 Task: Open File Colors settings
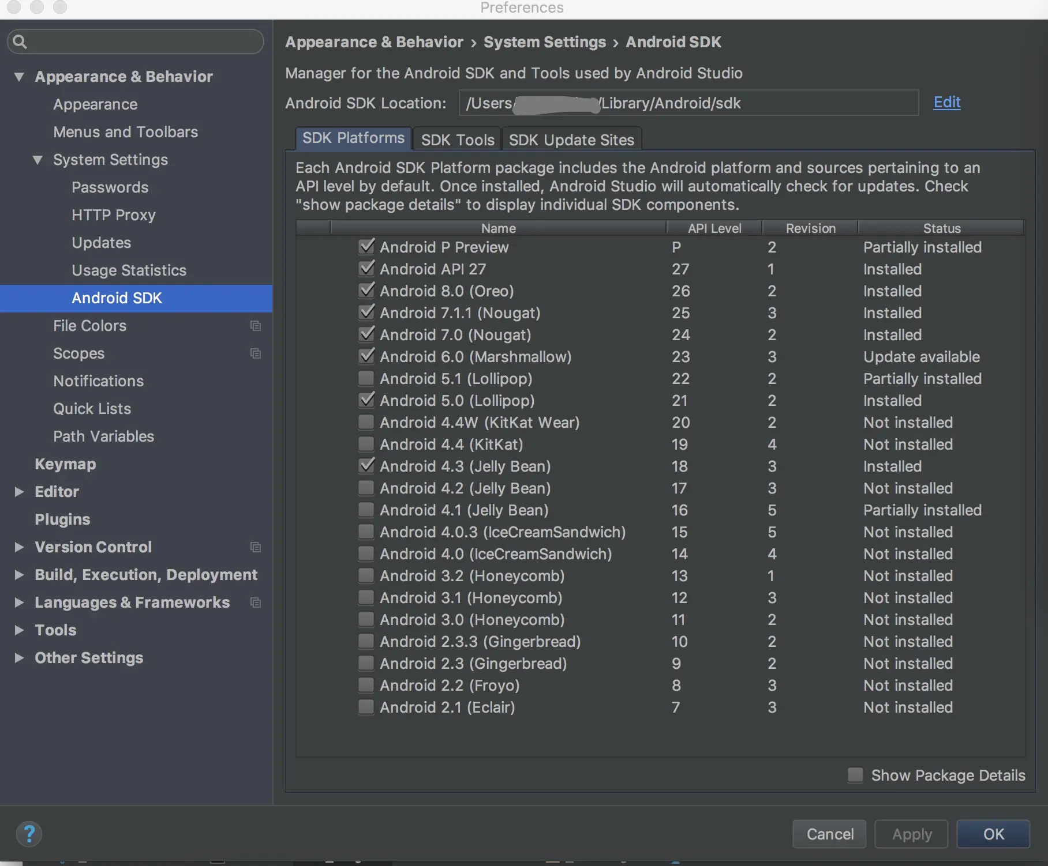point(89,326)
